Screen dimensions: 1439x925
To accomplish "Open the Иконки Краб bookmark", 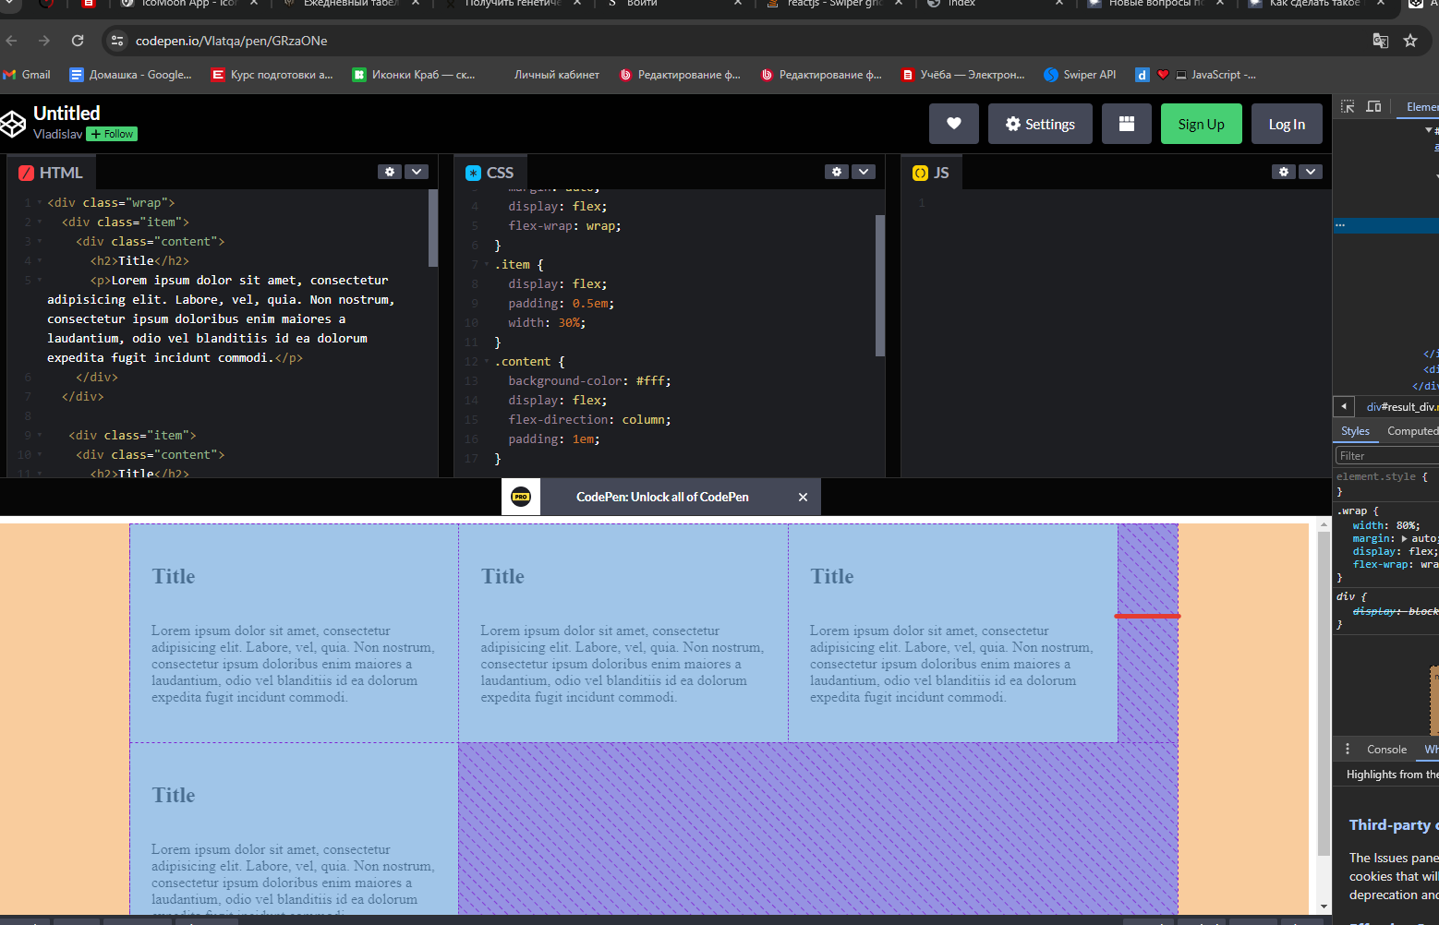I will pos(414,75).
